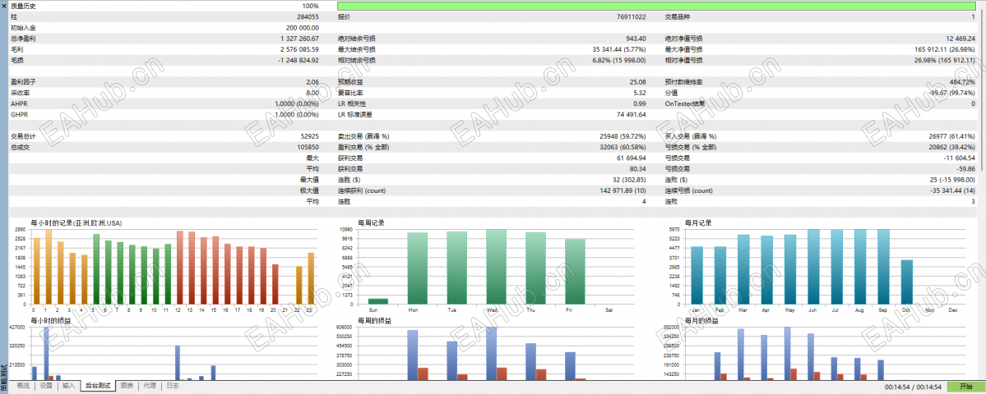Screen dimensions: 986x394
Task: Click the 采收率 value 8.00
Action: pyautogui.click(x=312, y=93)
